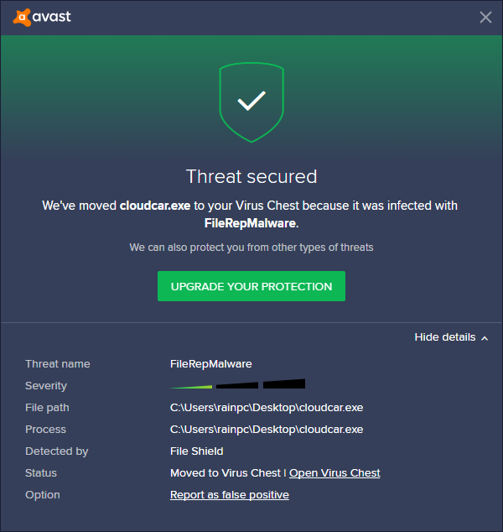Screen dimensions: 503x532
Task: Click the Upgrade Your Protection button
Action: [251, 286]
